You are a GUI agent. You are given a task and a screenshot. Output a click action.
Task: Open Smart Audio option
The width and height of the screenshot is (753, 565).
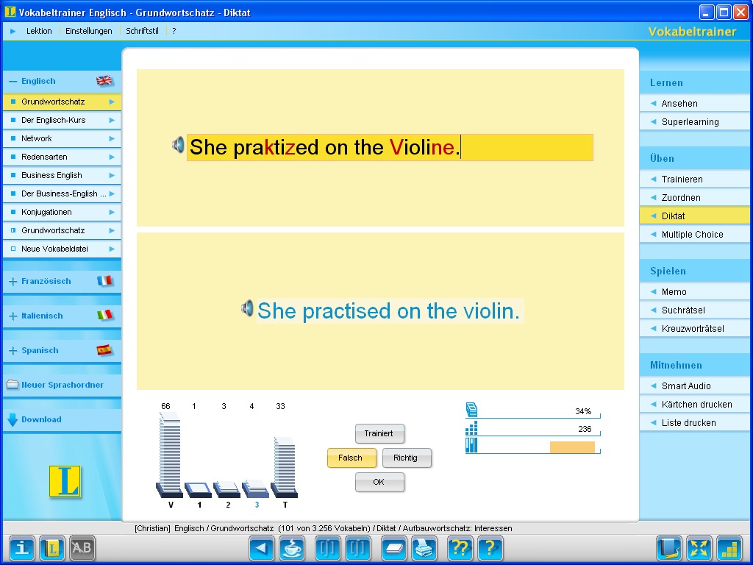pyautogui.click(x=694, y=385)
